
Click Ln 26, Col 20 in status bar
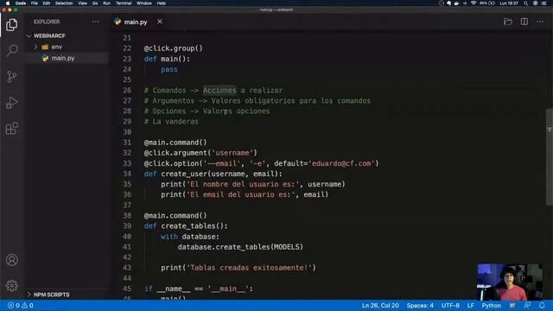tap(380, 305)
